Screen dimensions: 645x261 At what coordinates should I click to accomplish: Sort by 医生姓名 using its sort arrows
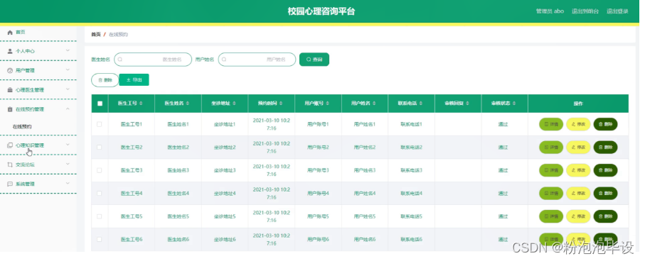[x=188, y=104]
